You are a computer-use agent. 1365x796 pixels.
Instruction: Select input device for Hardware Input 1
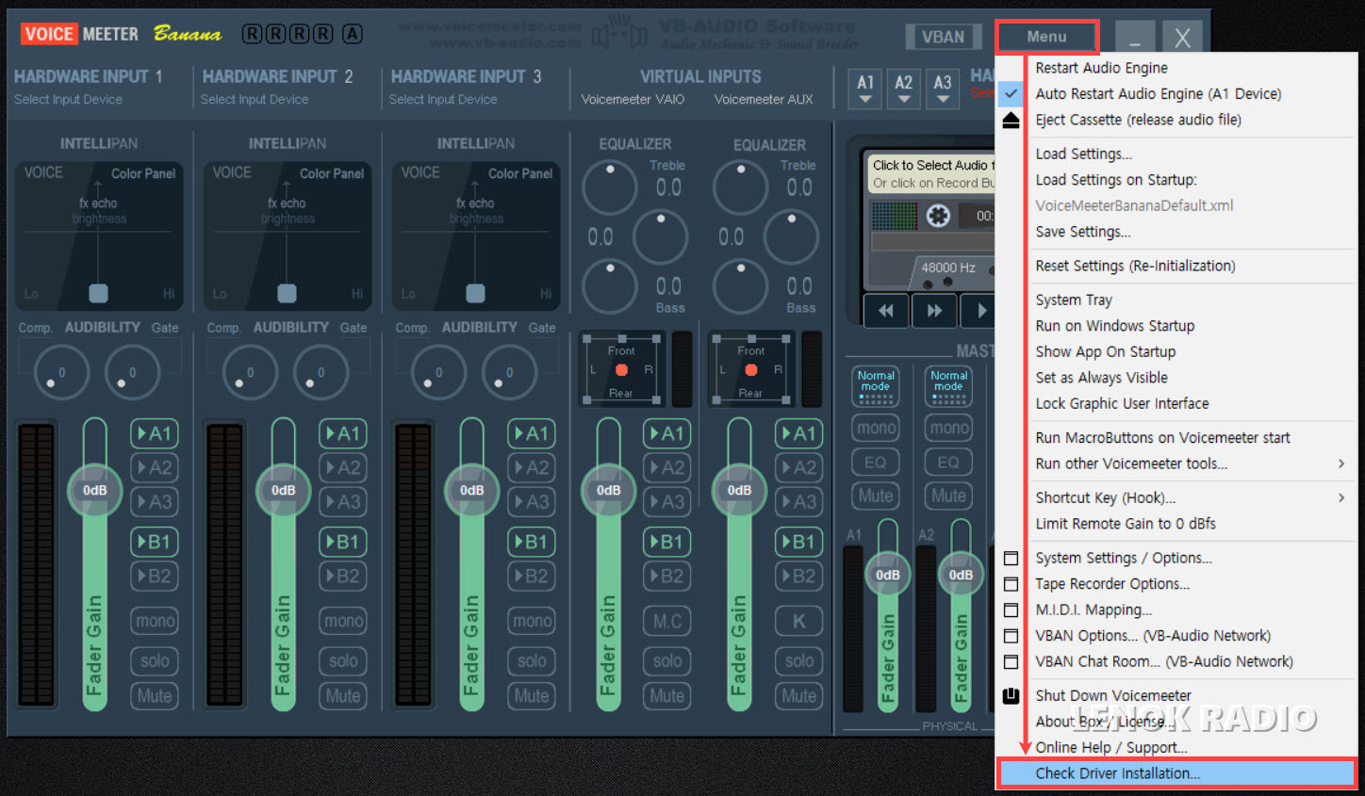68,100
